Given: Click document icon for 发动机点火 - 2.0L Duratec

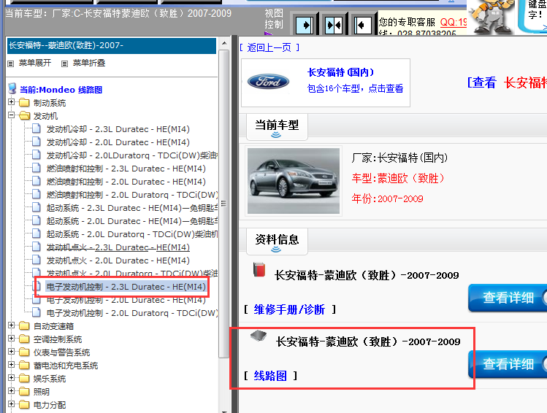Looking at the screenshot, I should pyautogui.click(x=37, y=260).
